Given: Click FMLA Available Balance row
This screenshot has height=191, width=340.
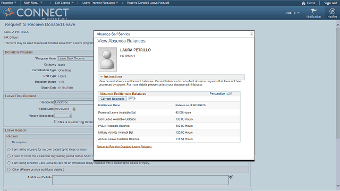Looking at the screenshot, I should (x=169, y=126).
